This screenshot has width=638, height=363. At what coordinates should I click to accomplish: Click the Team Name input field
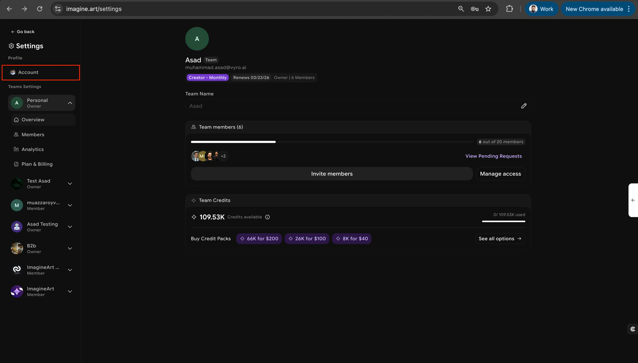tap(358, 106)
